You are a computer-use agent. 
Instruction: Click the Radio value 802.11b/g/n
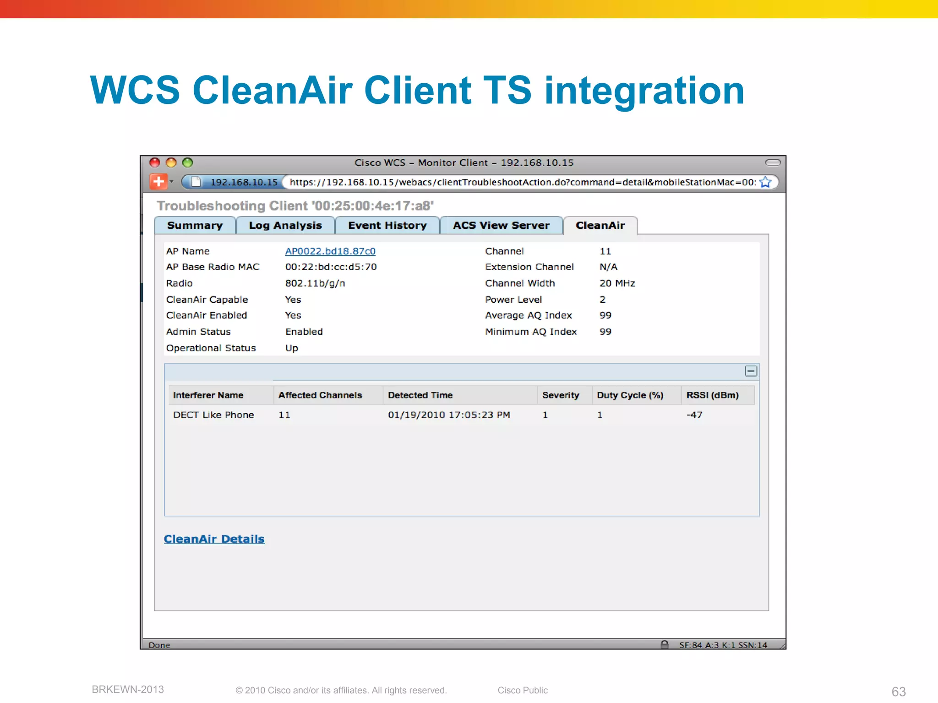point(315,283)
